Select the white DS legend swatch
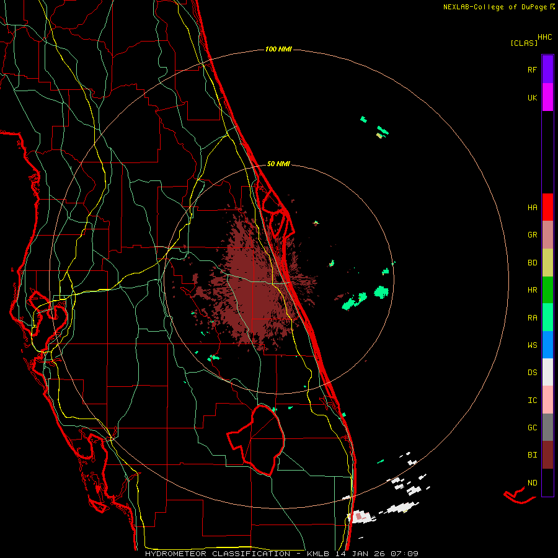This screenshot has width=558, height=558. click(547, 372)
